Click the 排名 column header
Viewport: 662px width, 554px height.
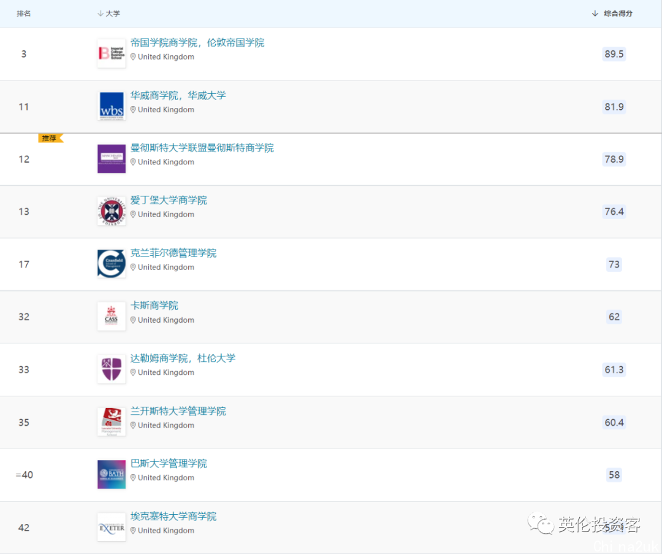click(x=24, y=13)
